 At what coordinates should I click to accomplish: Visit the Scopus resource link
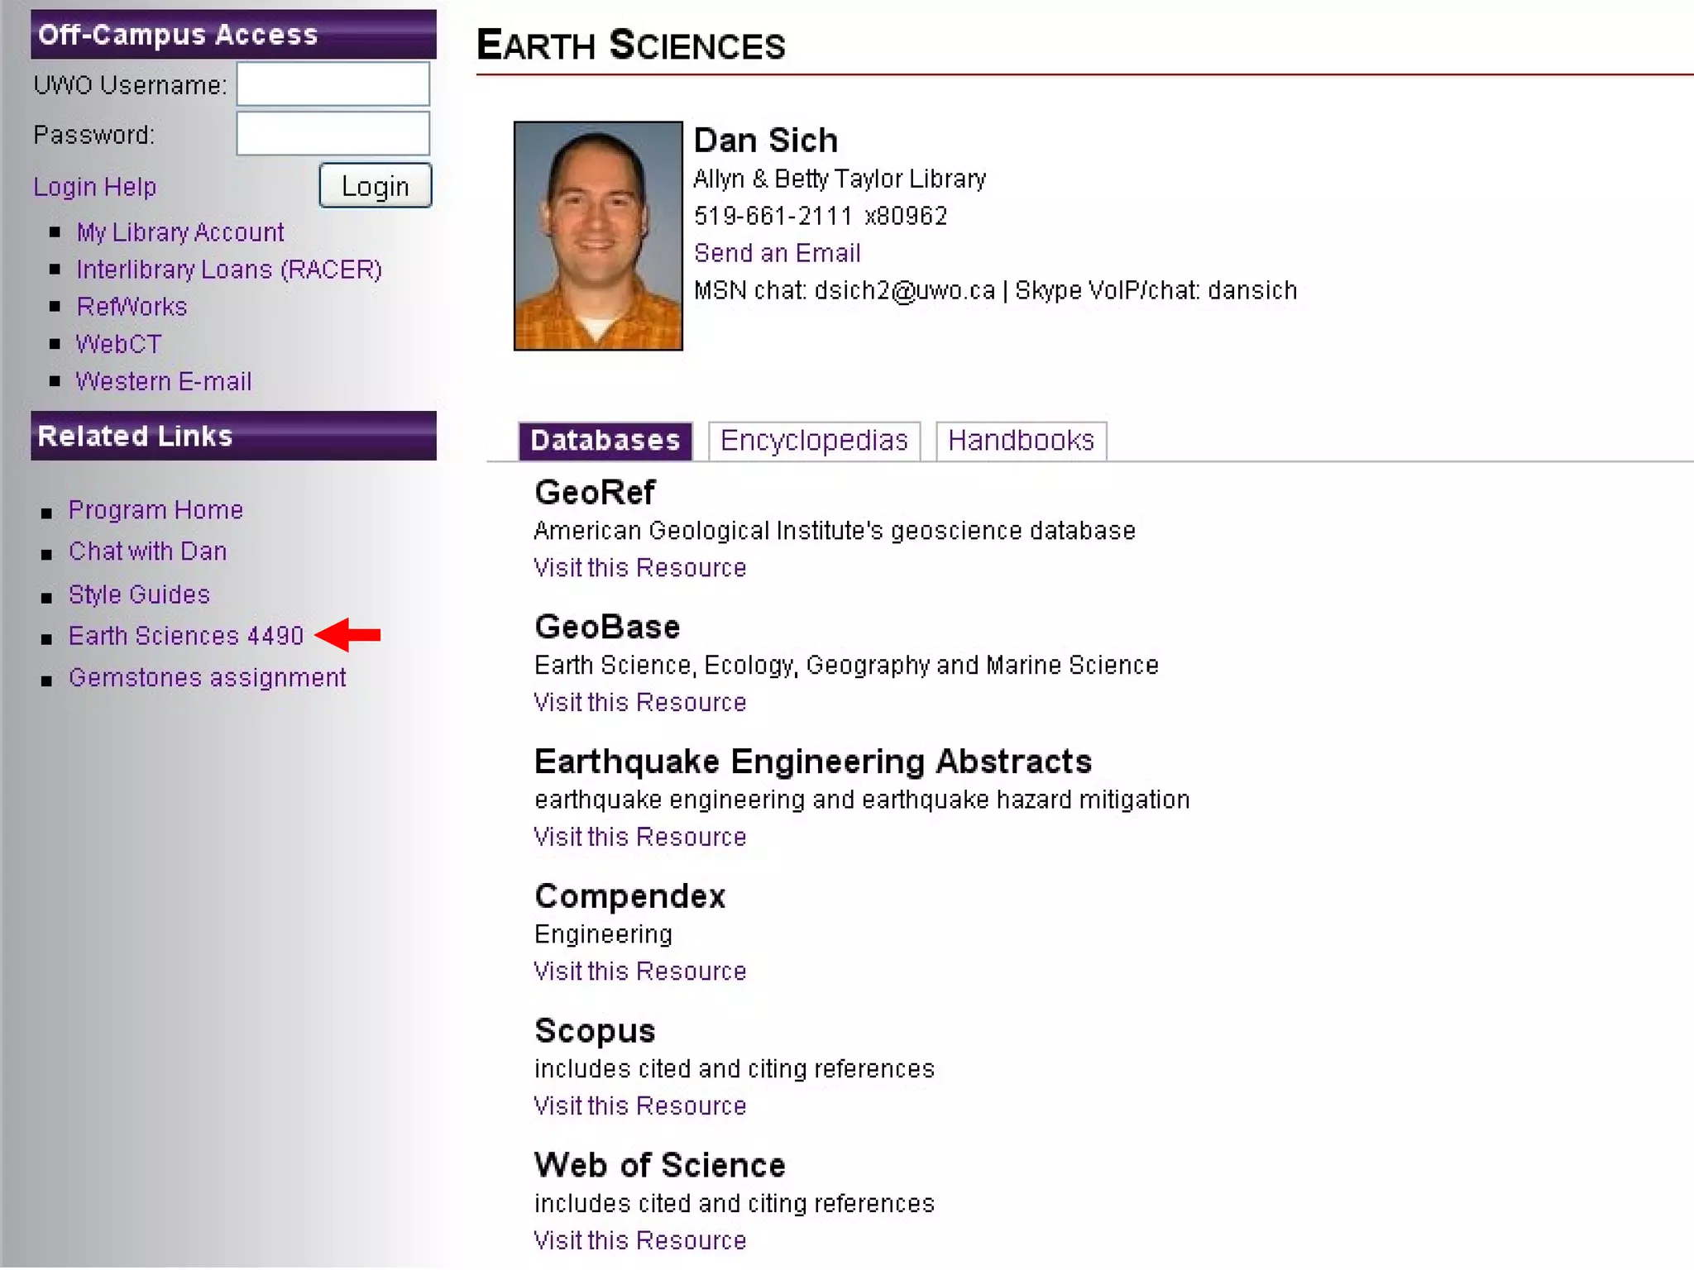pyautogui.click(x=639, y=1106)
